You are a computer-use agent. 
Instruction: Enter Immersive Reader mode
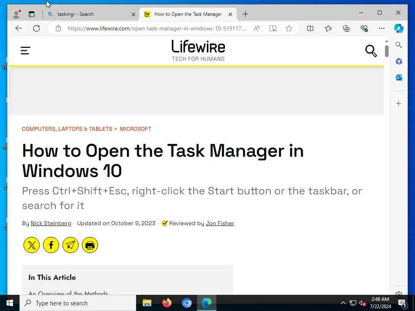coord(273,28)
